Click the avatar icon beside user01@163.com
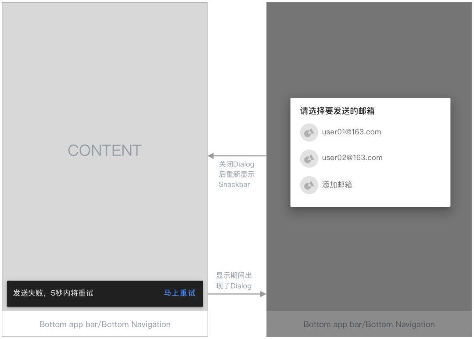The width and height of the screenshot is (474, 339). (309, 133)
